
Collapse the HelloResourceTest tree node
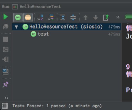pos(16,27)
